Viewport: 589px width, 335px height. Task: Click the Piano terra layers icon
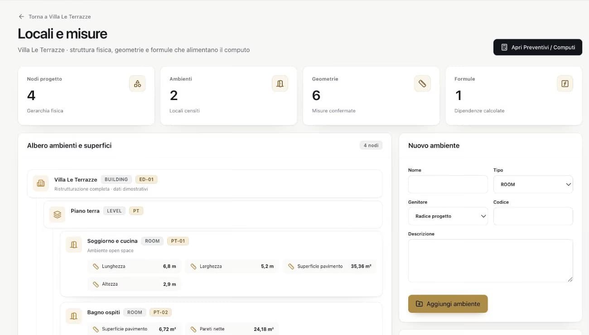tap(57, 215)
